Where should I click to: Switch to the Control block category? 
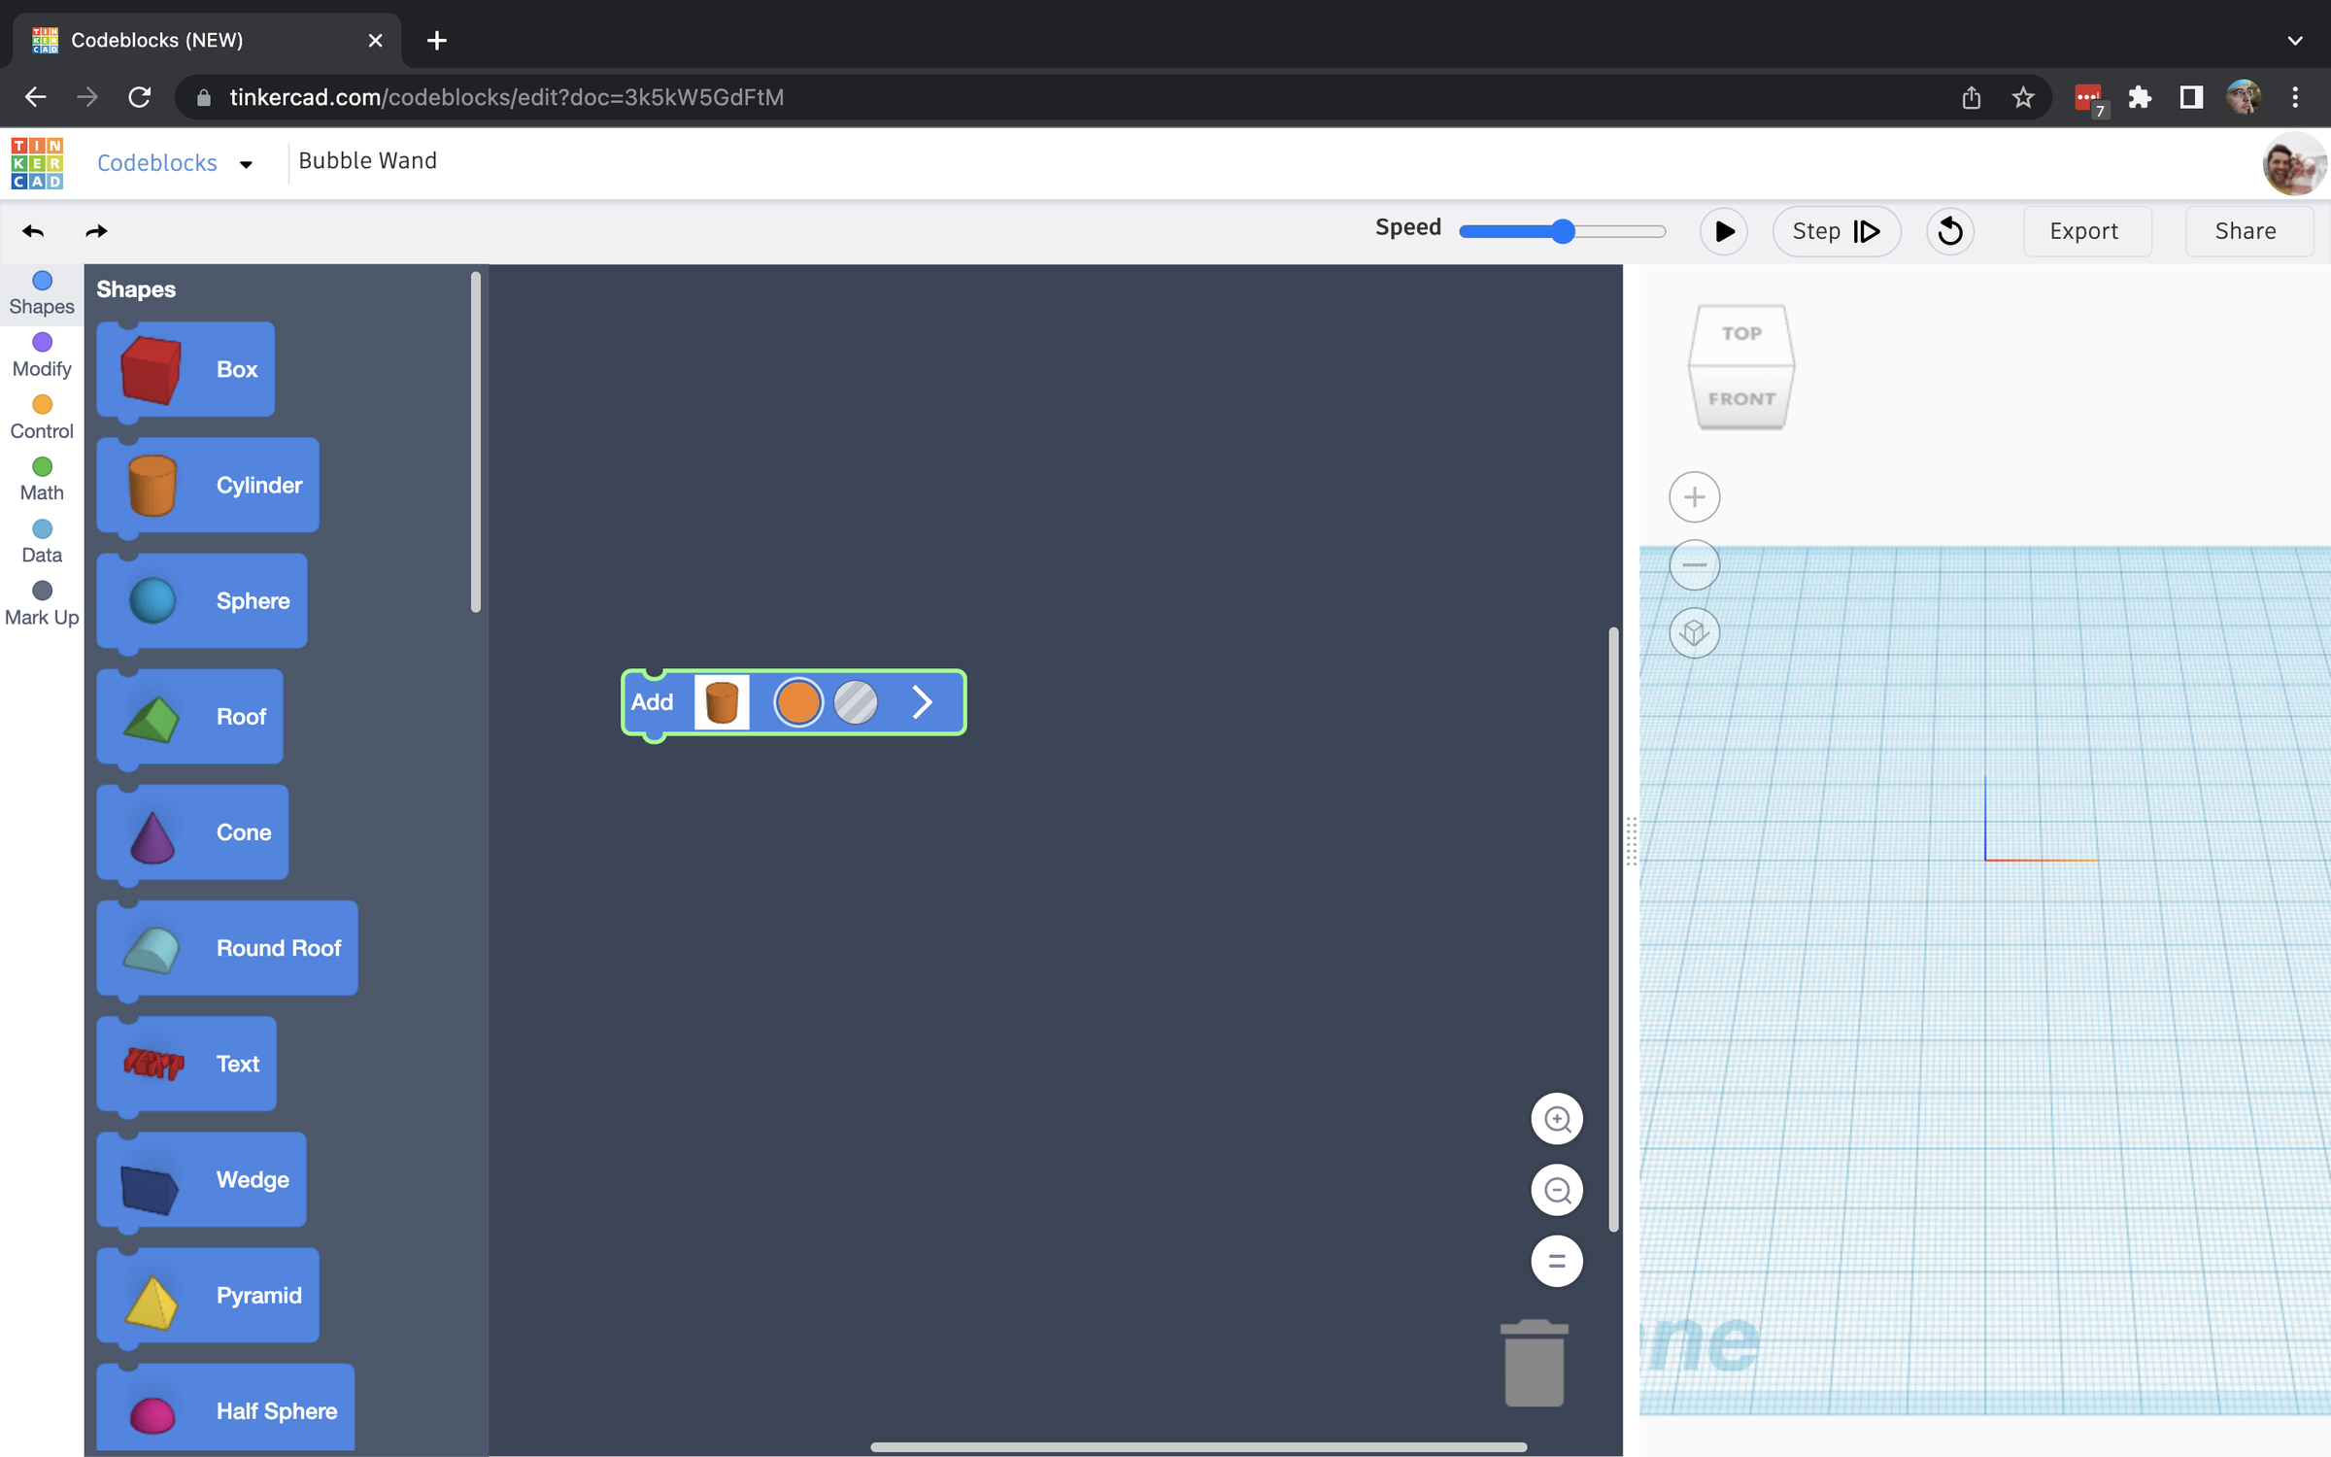coord(41,417)
